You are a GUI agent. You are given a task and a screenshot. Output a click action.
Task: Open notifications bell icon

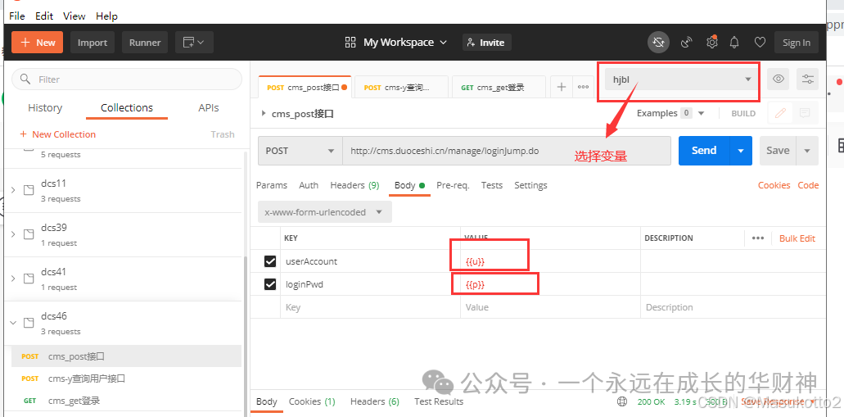[x=734, y=42]
